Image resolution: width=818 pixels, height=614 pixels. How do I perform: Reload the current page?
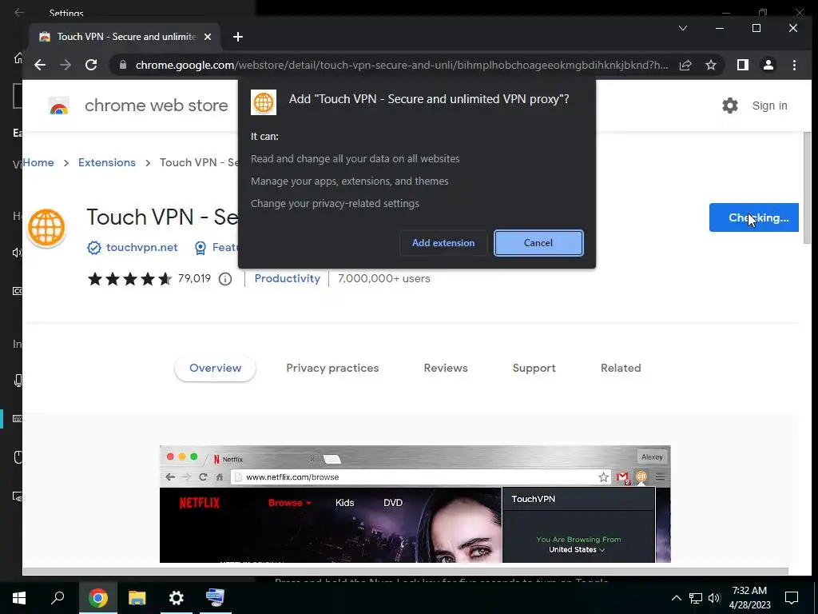91,65
